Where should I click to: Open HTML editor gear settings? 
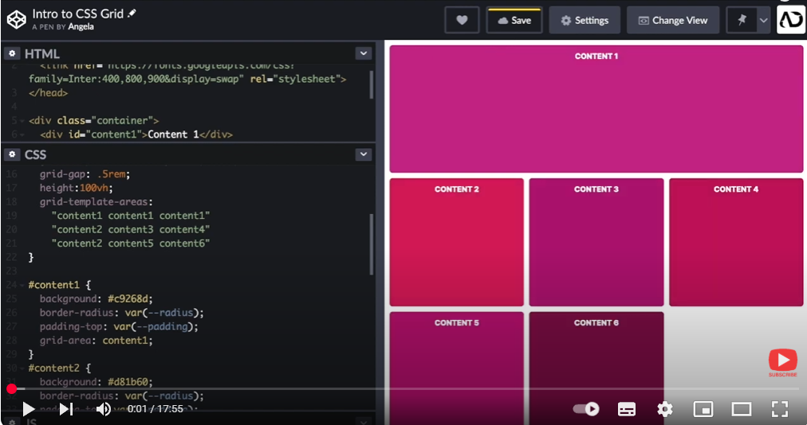click(12, 53)
